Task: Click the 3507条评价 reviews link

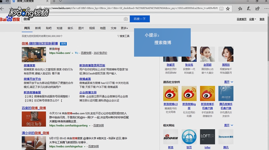Action: (x=100, y=53)
